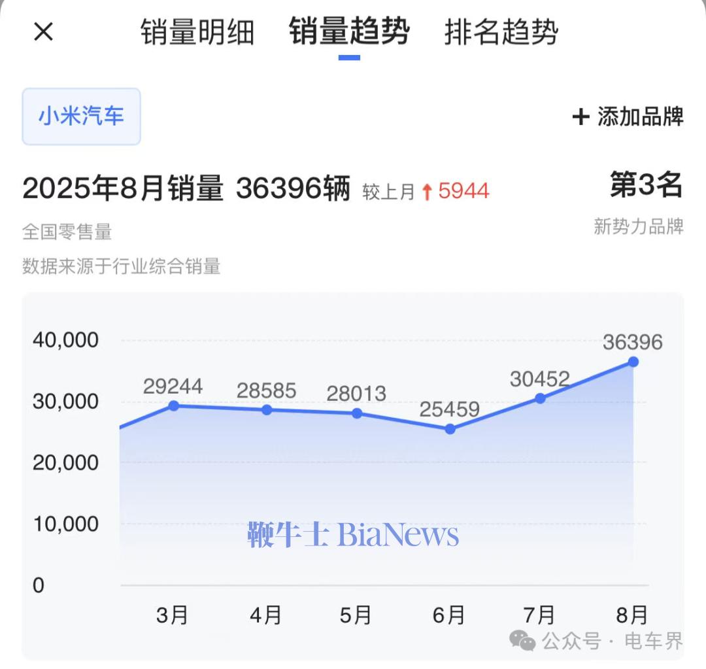Click the 8月 axis label
The width and height of the screenshot is (706, 669).
[x=632, y=615]
